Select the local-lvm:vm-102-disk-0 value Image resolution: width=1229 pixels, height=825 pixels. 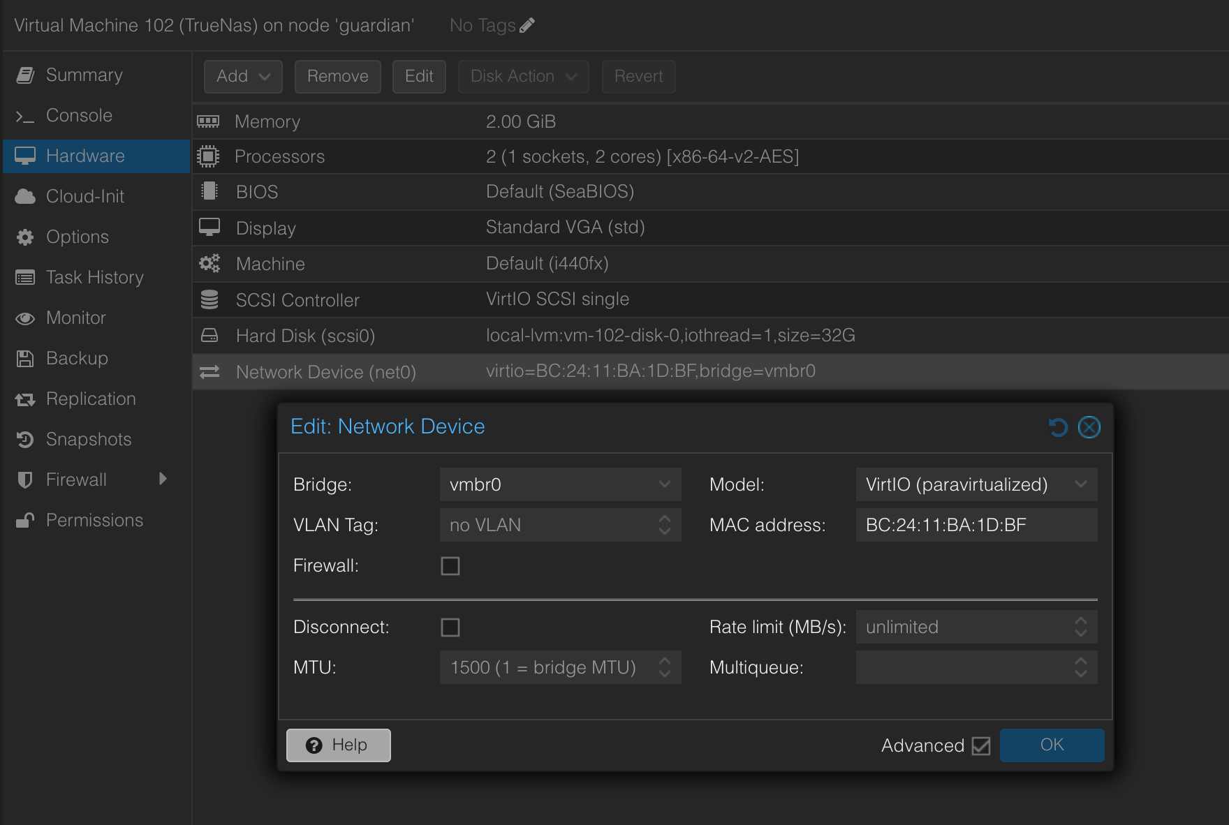[x=670, y=336]
